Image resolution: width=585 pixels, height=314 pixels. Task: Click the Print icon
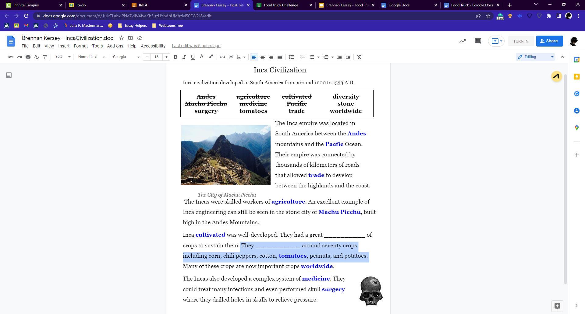coord(28,57)
